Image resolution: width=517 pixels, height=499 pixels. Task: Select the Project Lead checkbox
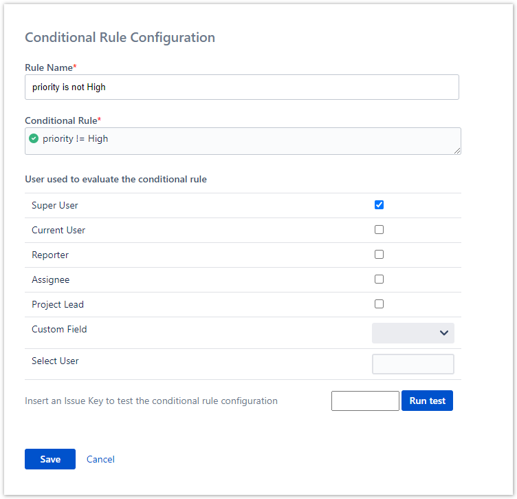point(379,304)
